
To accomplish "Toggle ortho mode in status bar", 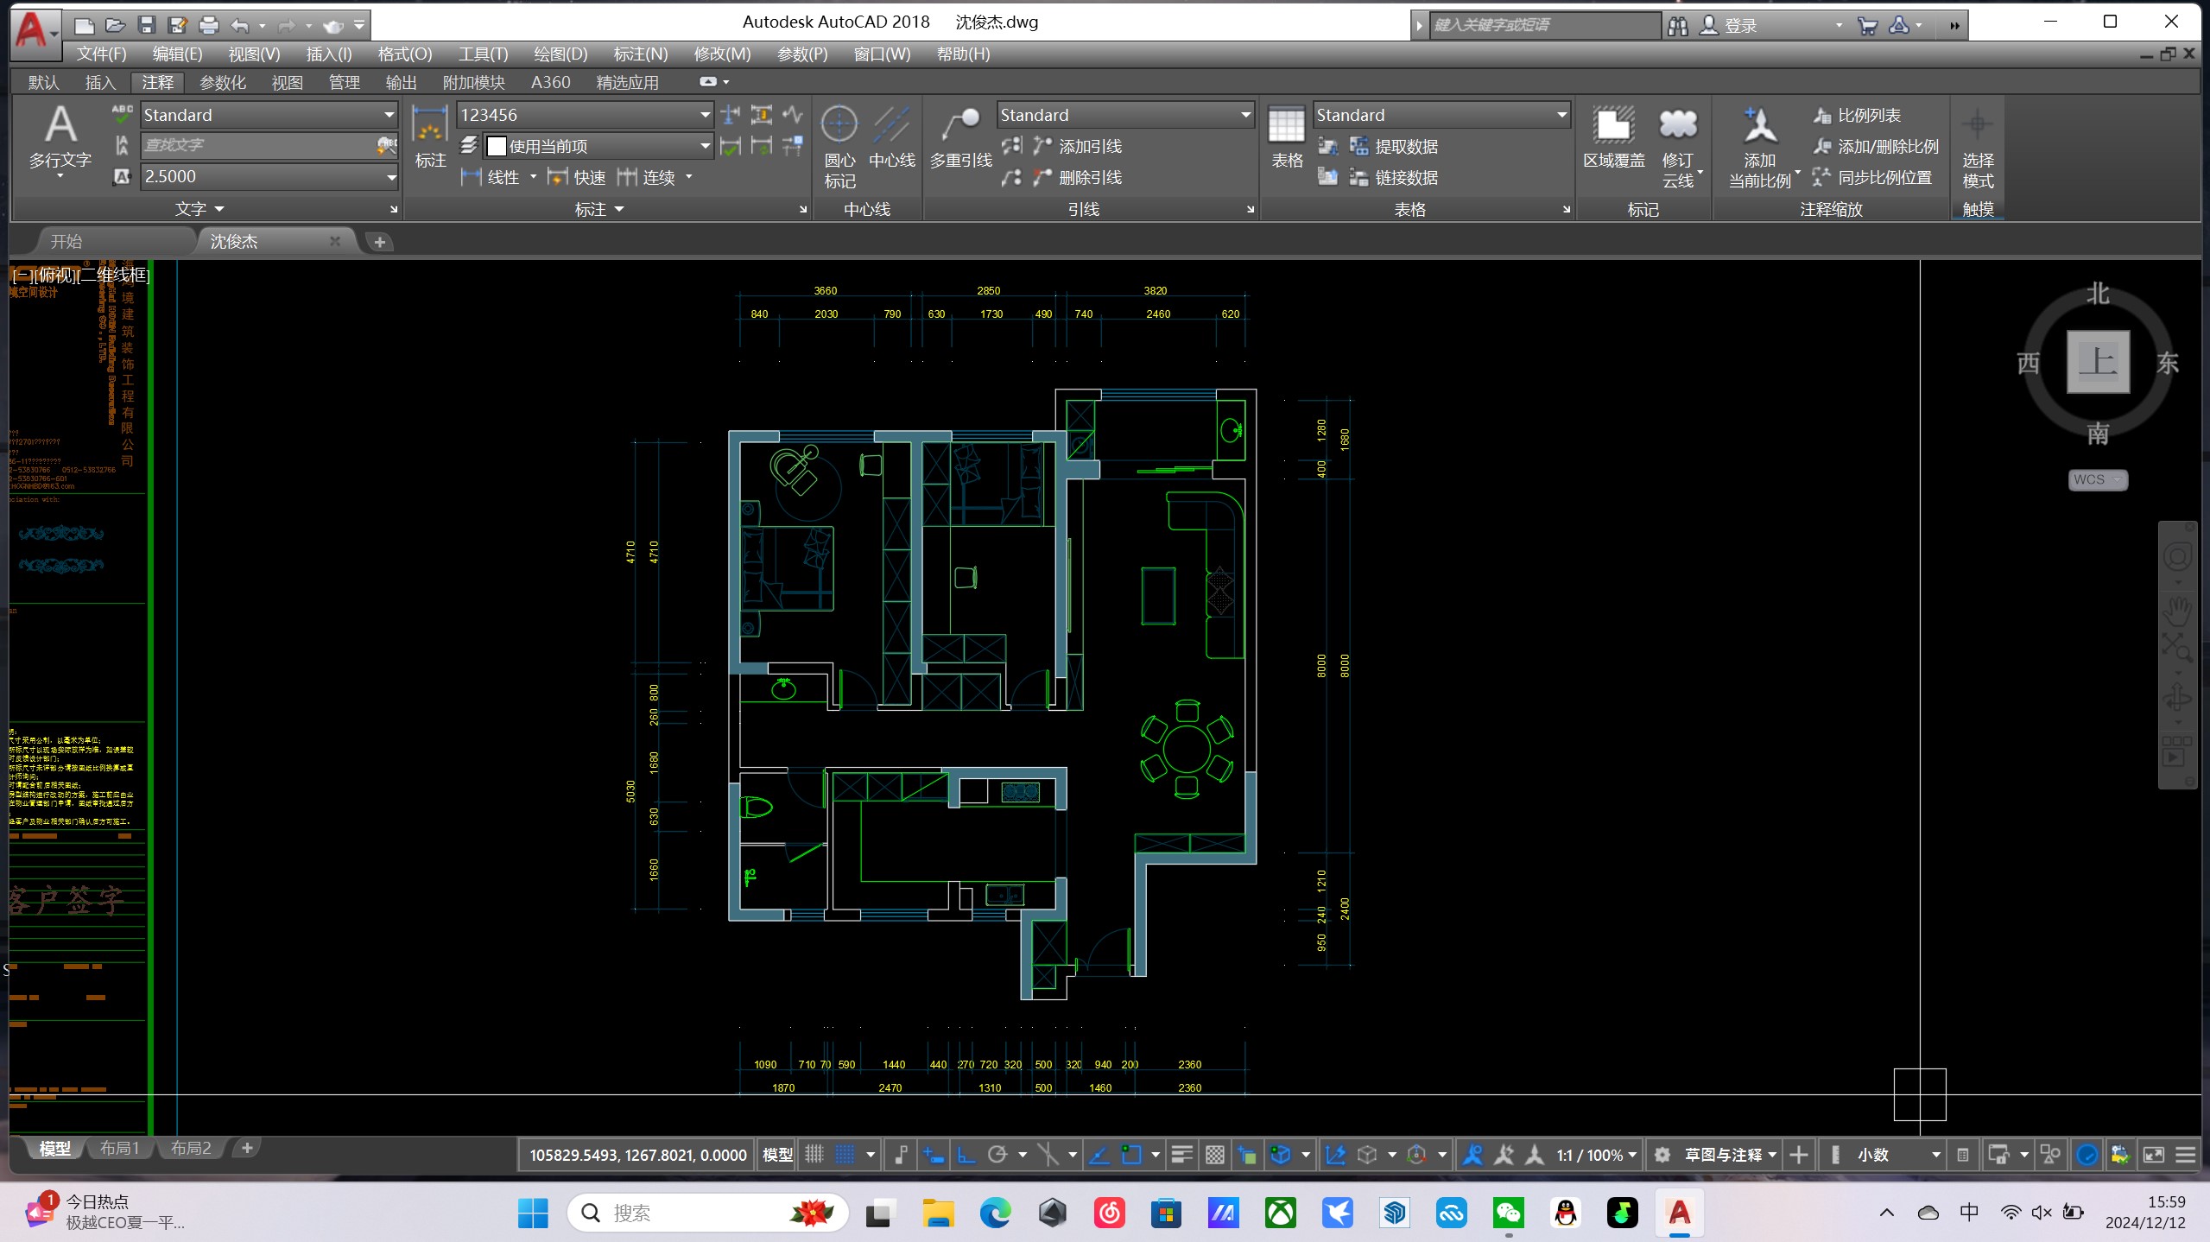I will tap(966, 1155).
